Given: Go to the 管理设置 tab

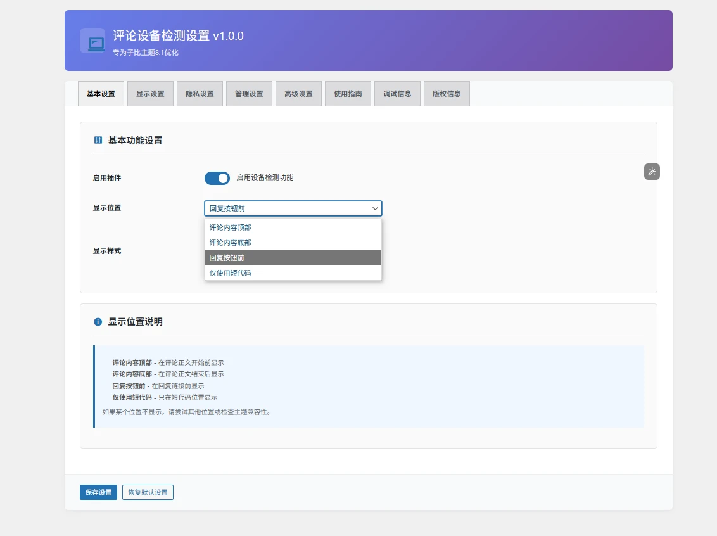Looking at the screenshot, I should click(x=249, y=94).
